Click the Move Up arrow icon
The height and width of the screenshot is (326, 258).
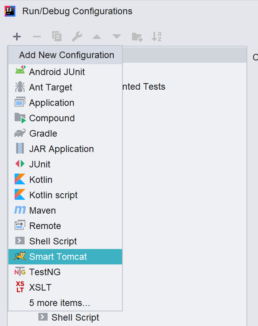tap(97, 37)
